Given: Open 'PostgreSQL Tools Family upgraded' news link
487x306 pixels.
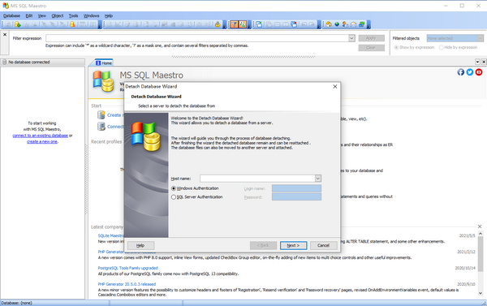Looking at the screenshot, I should pos(128,268).
